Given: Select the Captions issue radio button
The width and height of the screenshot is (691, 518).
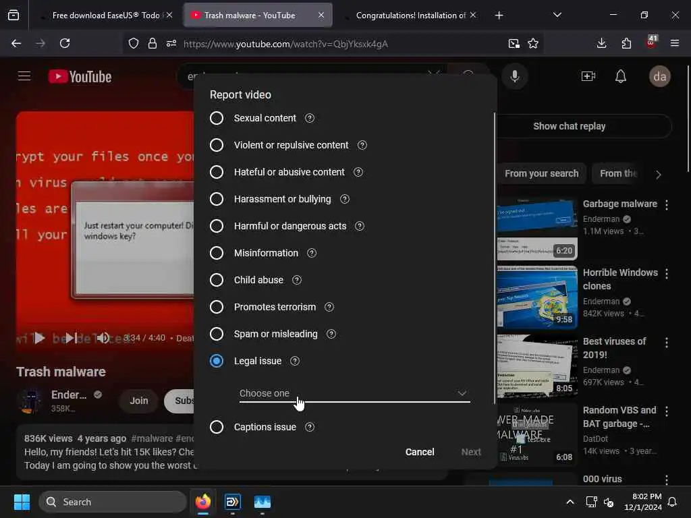Looking at the screenshot, I should (x=217, y=427).
